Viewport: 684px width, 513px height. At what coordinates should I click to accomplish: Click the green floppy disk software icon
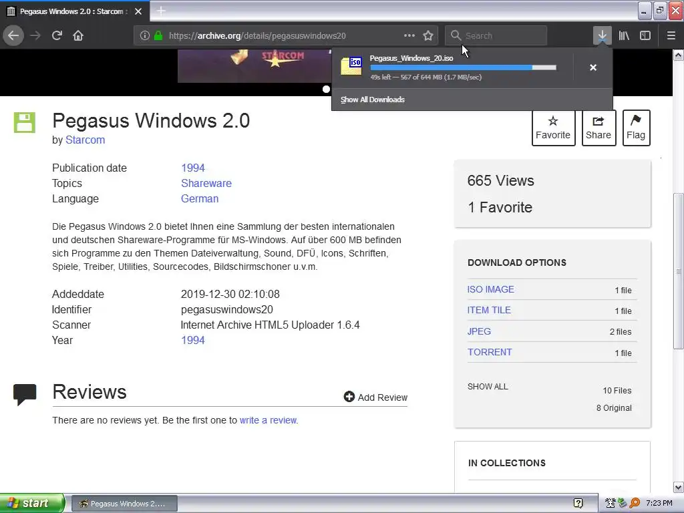pos(25,122)
